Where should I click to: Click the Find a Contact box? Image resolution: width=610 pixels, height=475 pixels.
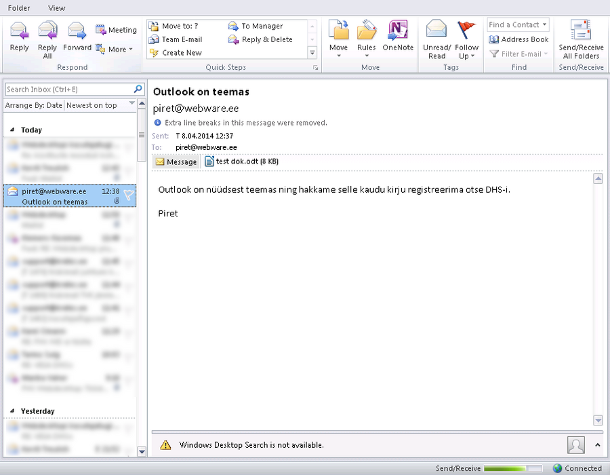[x=518, y=25]
